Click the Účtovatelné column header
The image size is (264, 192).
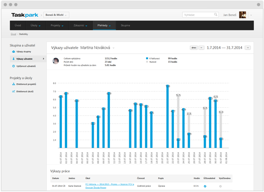[209, 178]
